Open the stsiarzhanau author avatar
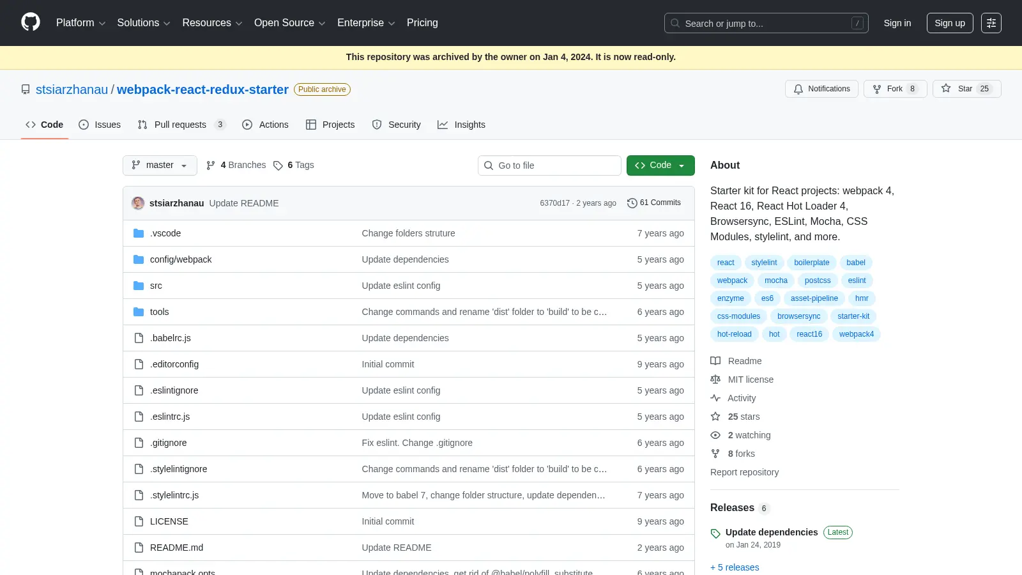This screenshot has height=575, width=1022. click(x=138, y=203)
